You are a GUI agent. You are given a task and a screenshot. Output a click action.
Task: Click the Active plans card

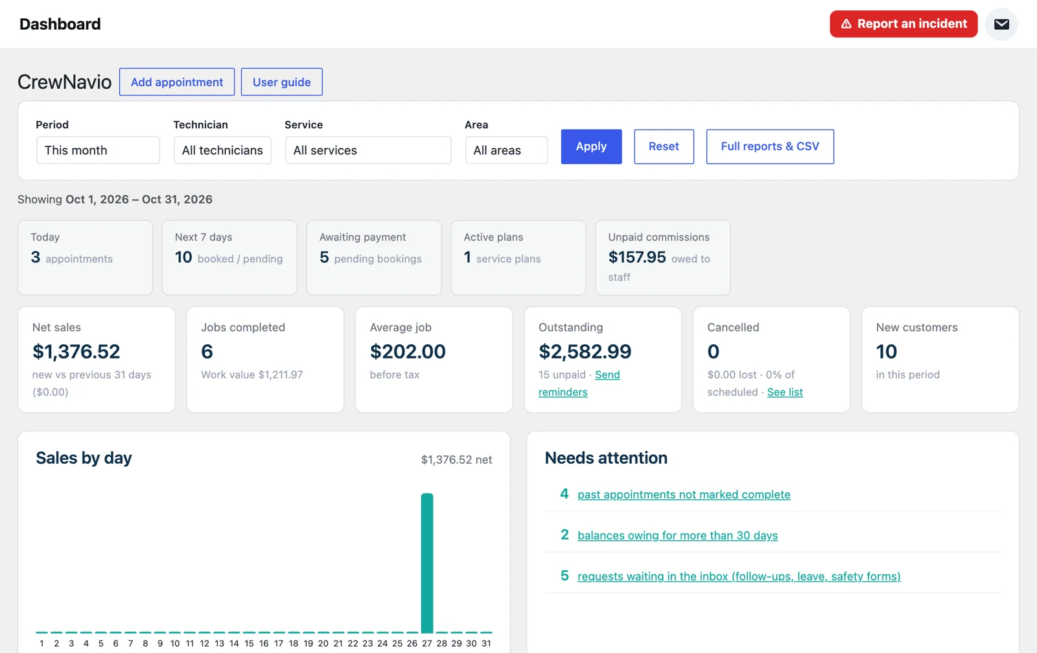pyautogui.click(x=518, y=257)
